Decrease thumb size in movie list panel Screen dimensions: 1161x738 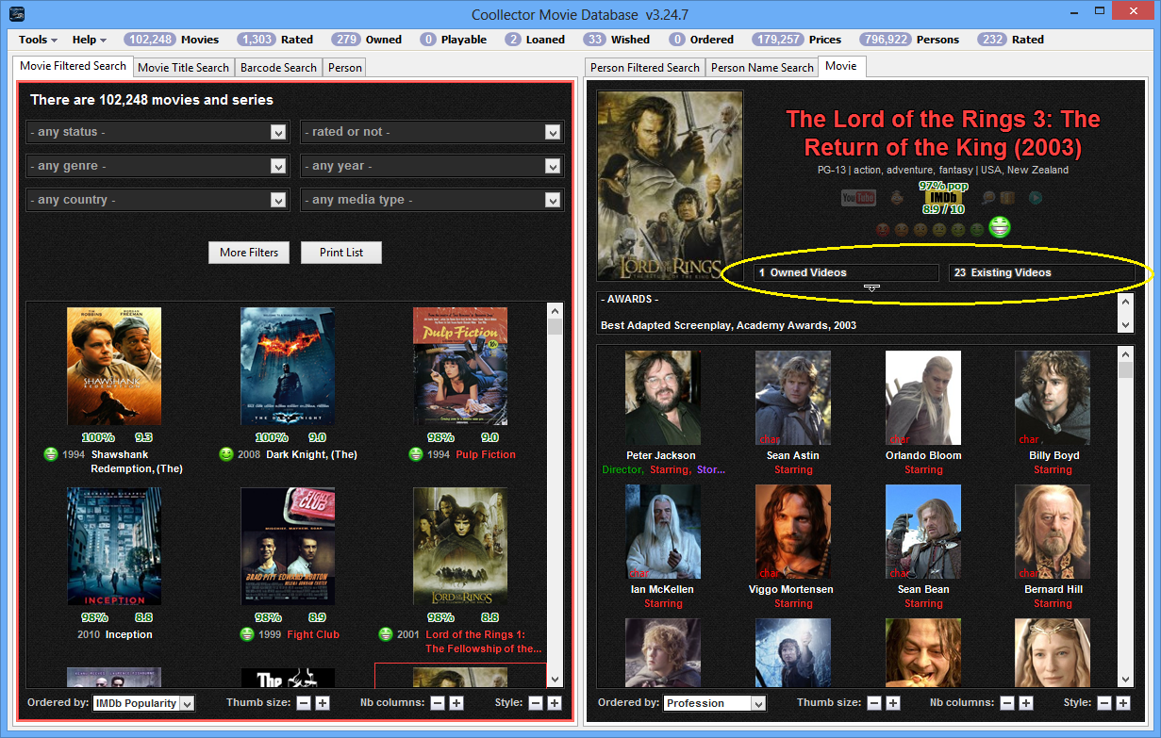click(304, 703)
